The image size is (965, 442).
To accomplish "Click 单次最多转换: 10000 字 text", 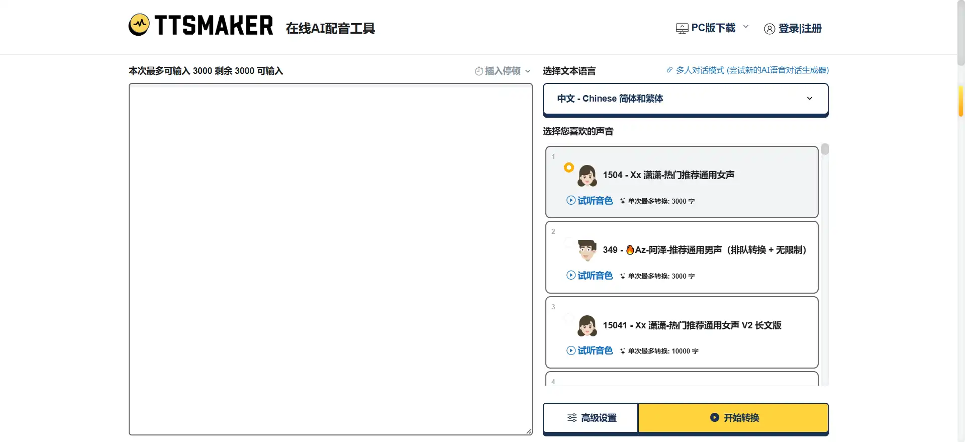I will (663, 351).
